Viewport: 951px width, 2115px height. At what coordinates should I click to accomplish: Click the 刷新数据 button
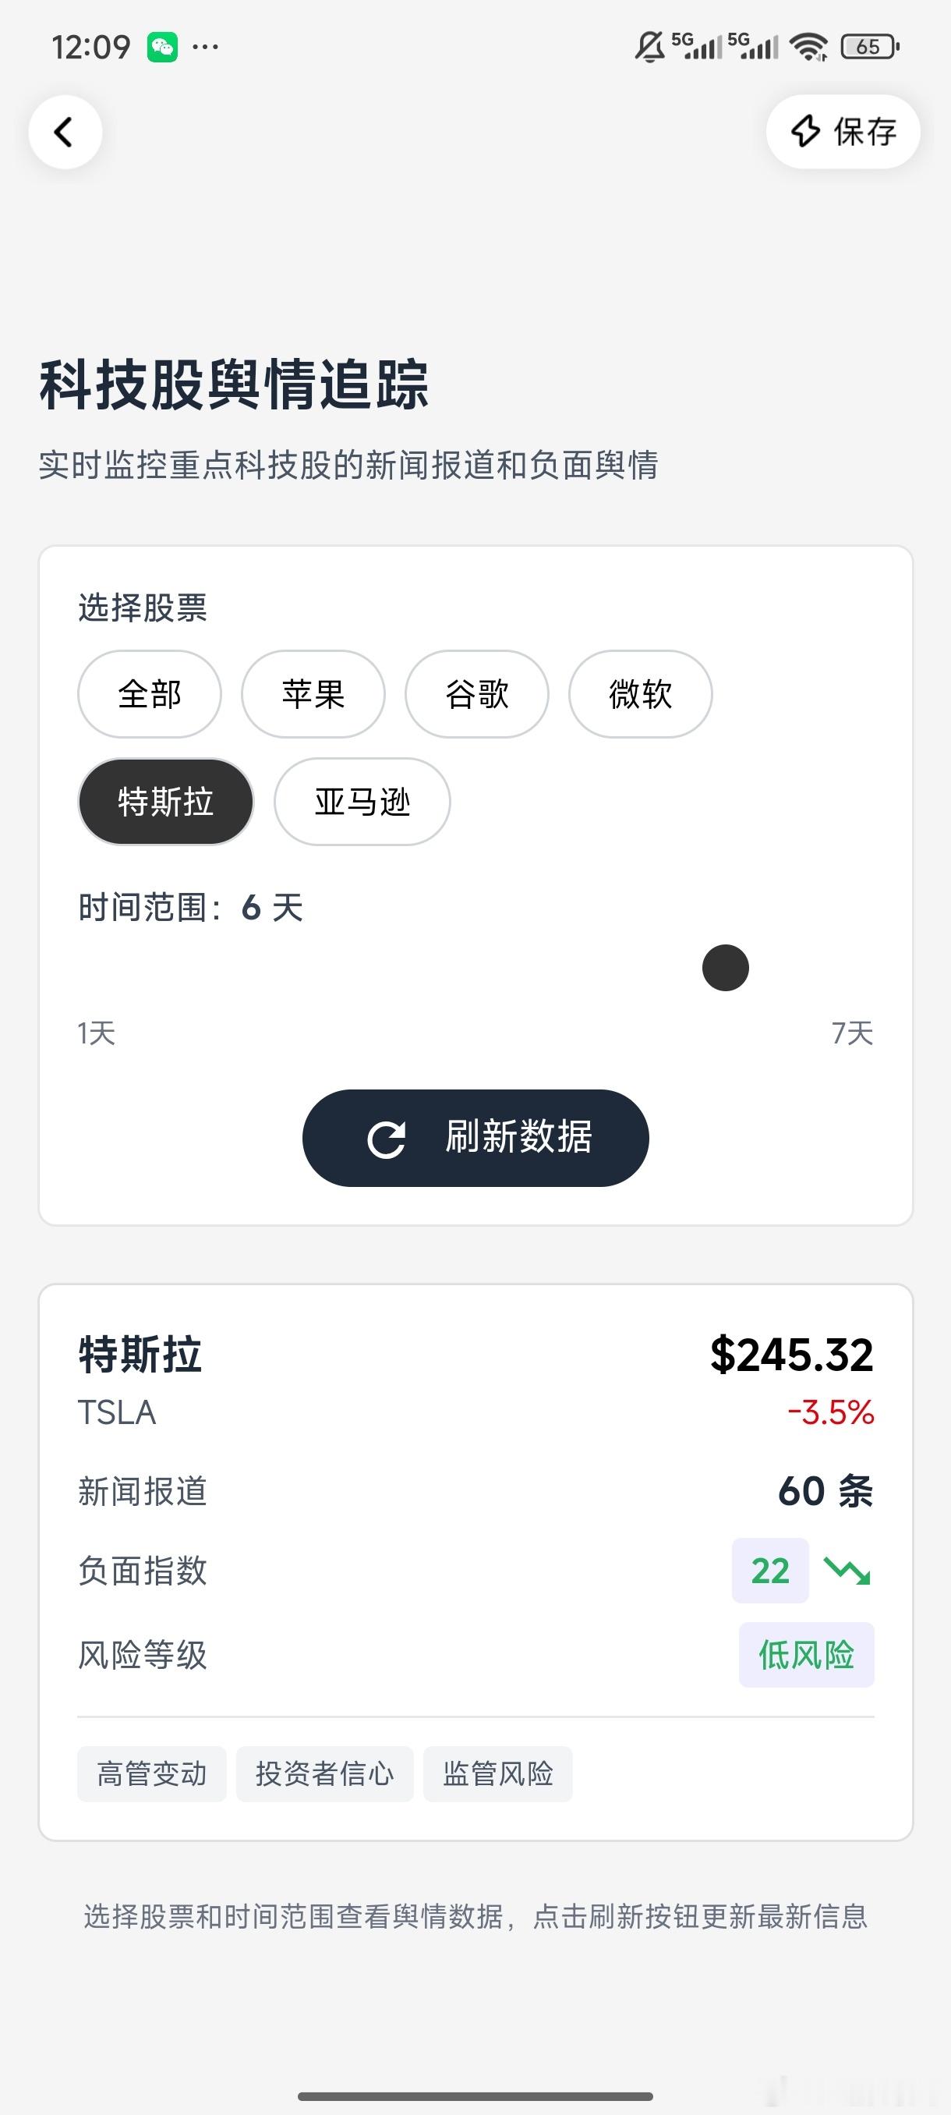476,1138
